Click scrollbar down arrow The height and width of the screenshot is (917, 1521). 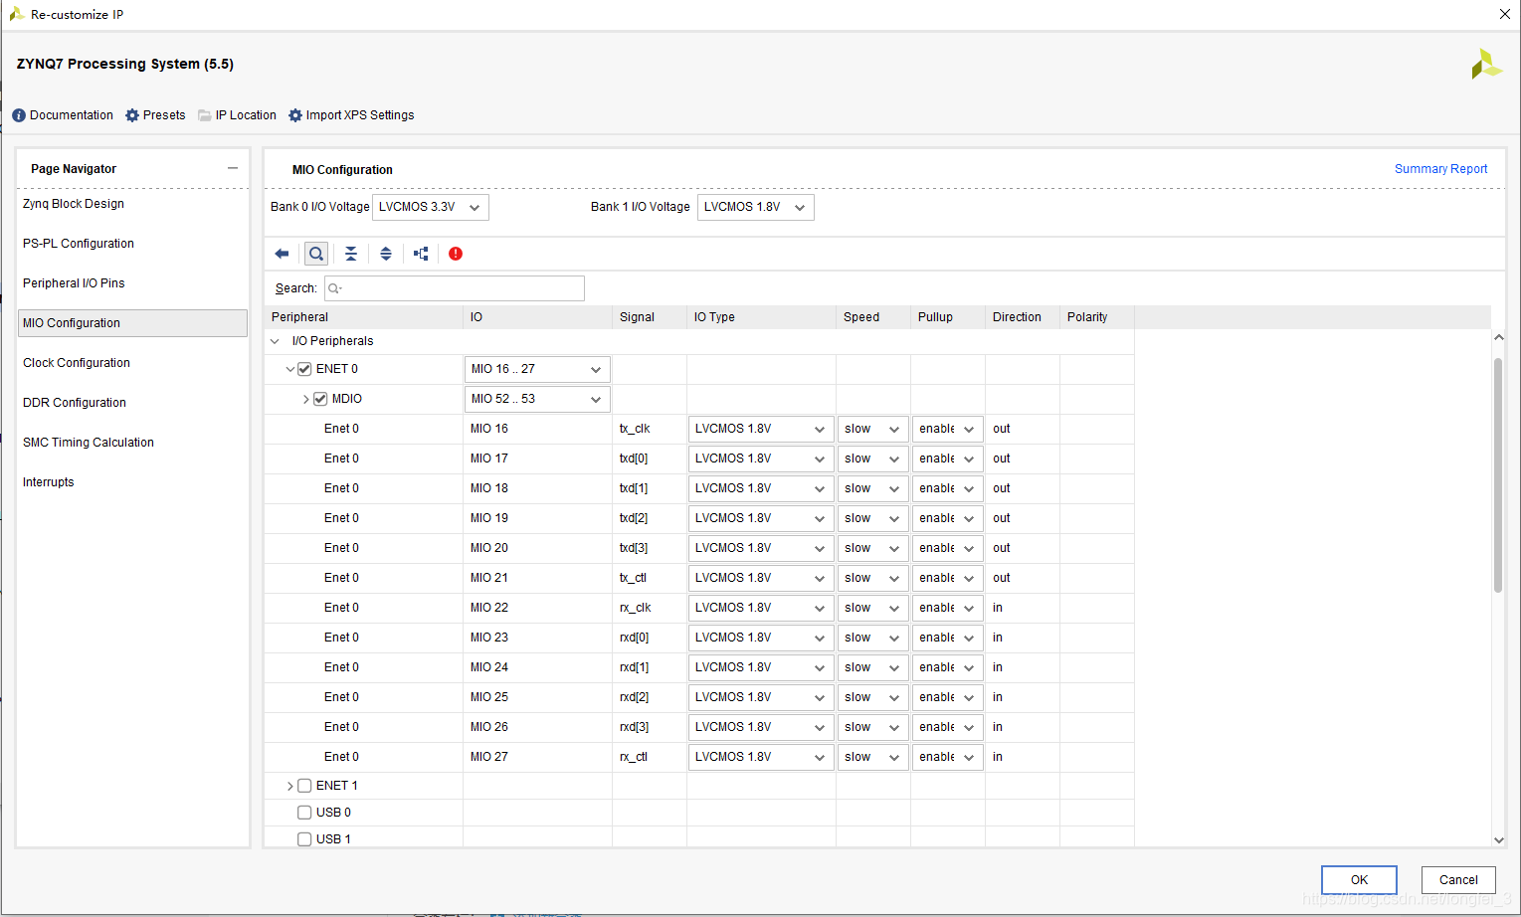(1499, 839)
